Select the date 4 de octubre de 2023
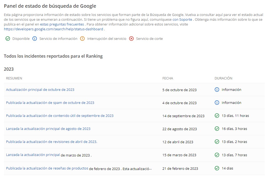The width and height of the screenshot is (270, 178). (x=179, y=103)
